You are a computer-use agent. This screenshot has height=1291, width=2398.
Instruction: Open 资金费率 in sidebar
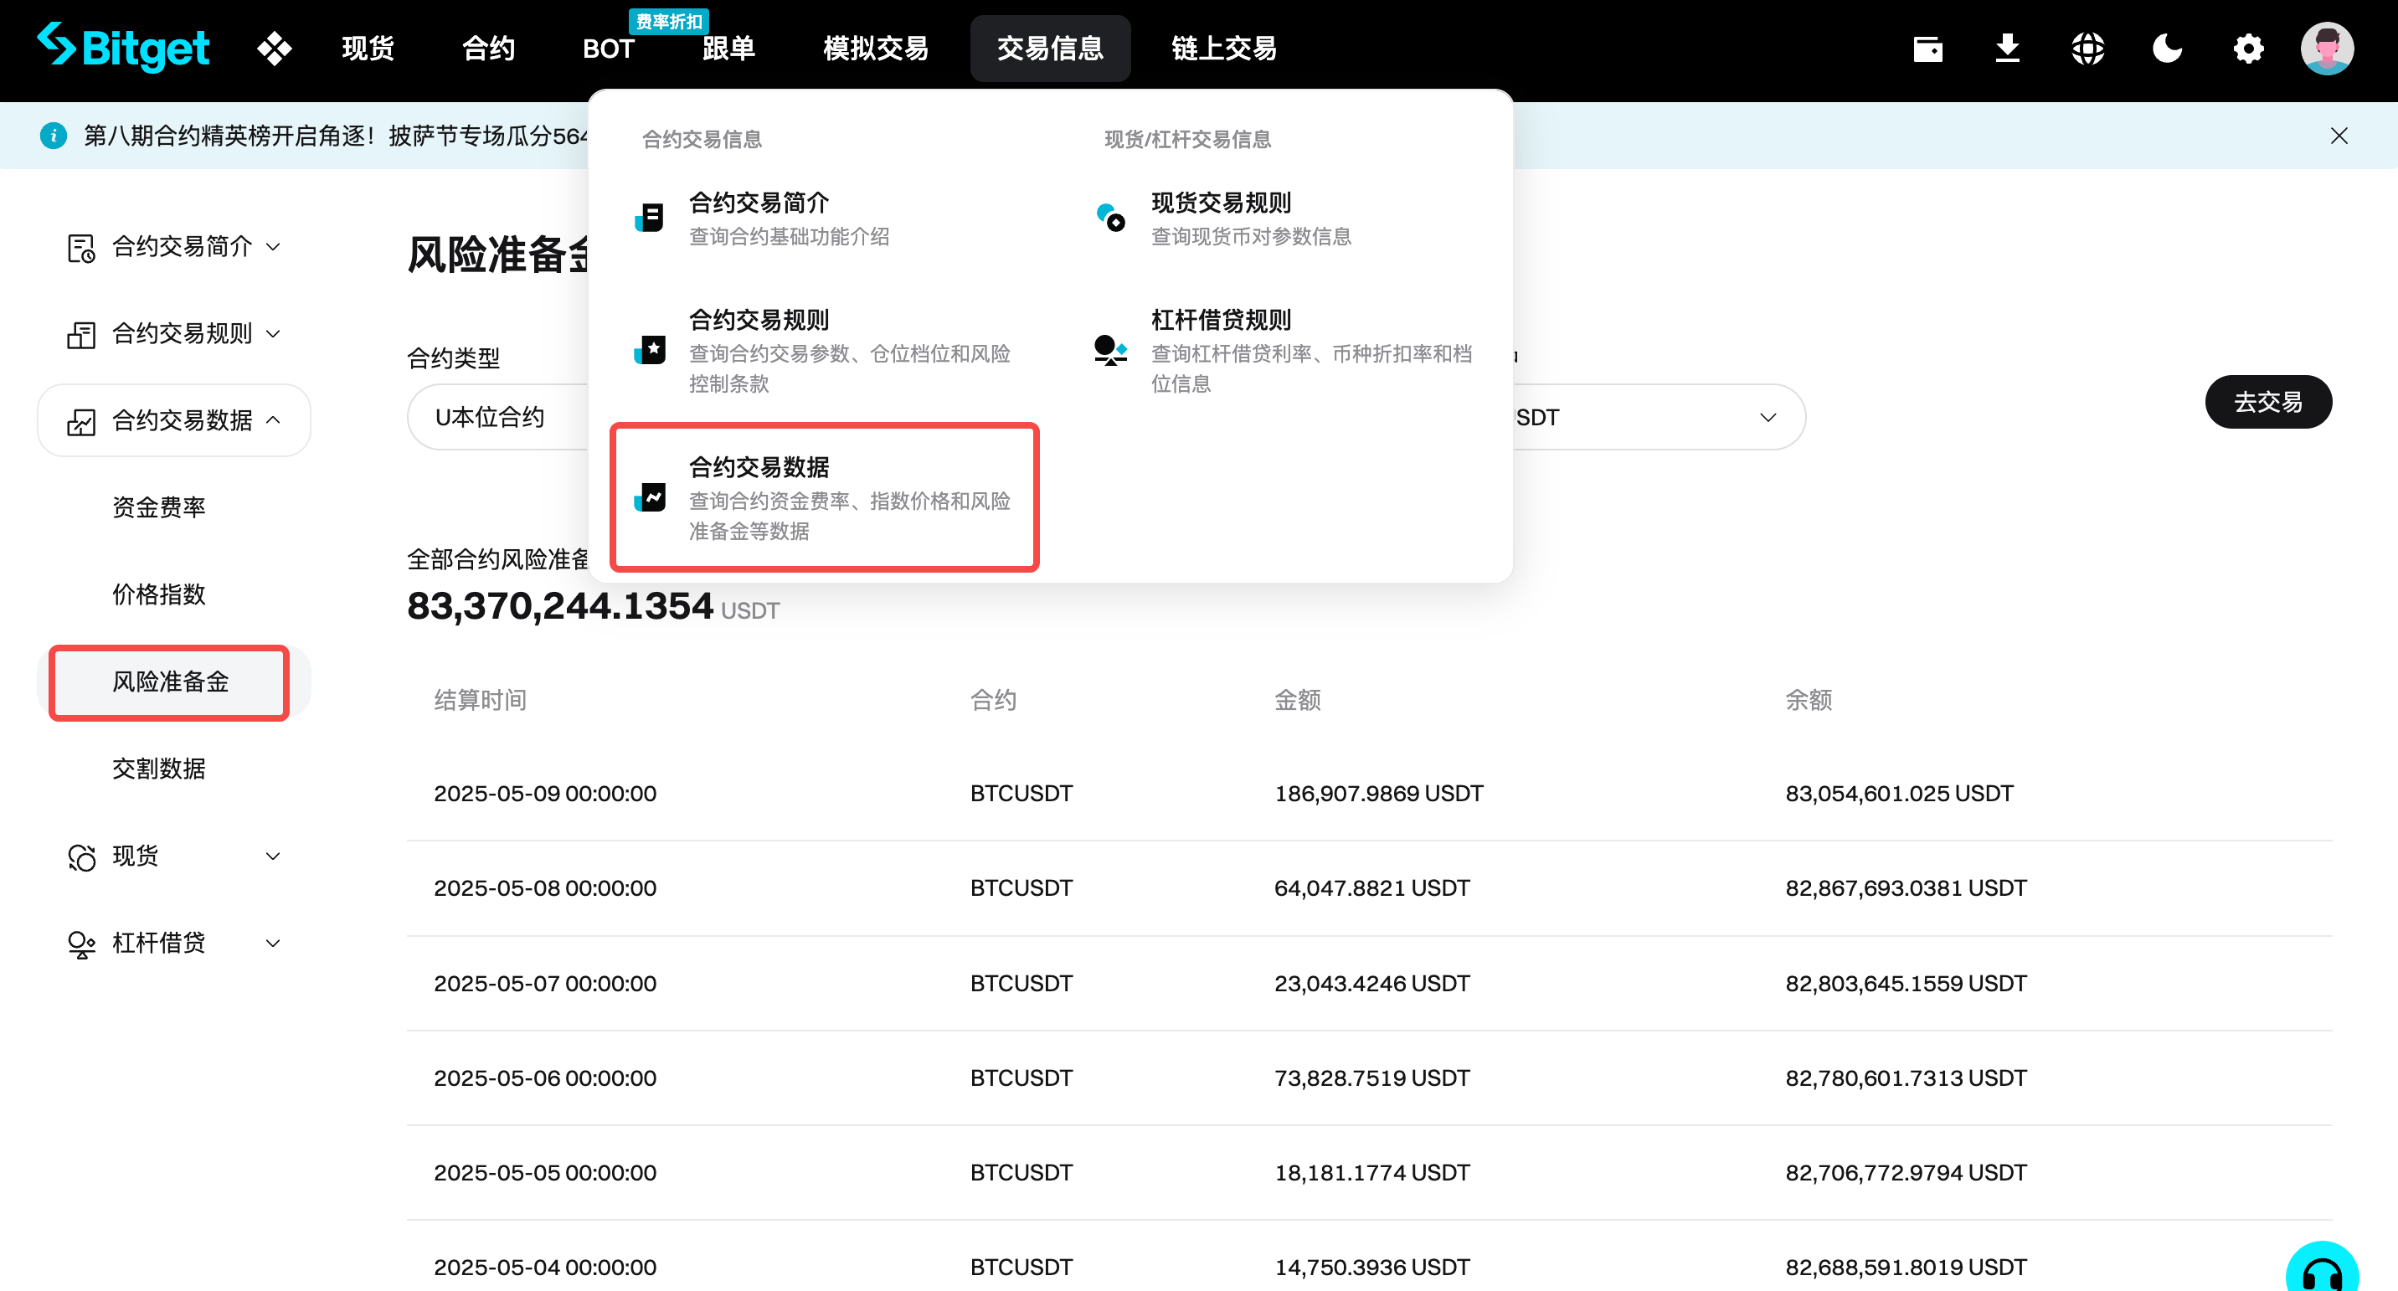158,507
